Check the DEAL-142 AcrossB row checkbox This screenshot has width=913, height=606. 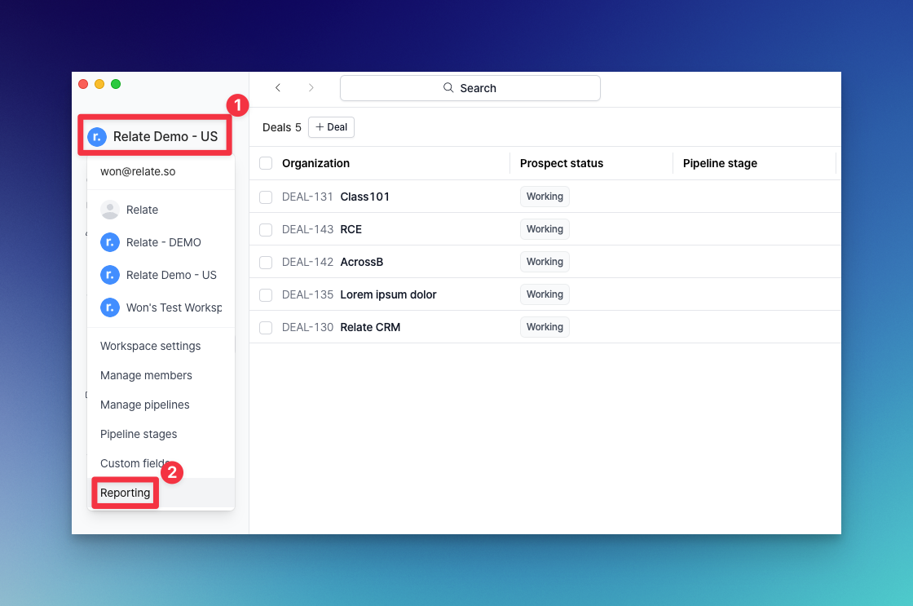click(266, 262)
